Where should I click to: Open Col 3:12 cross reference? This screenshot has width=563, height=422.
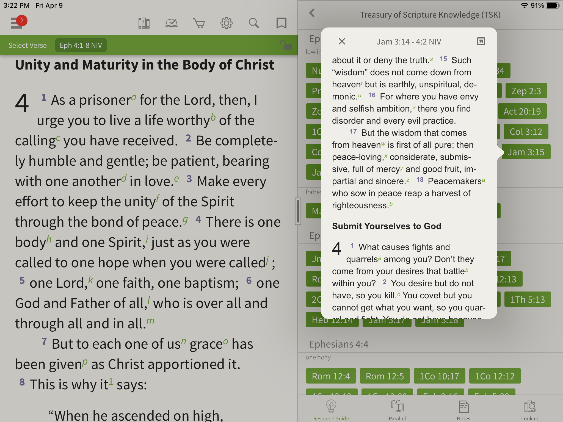tap(526, 132)
